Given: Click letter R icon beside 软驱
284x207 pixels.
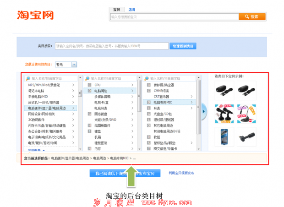Looking at the screenshot, I should (x=149, y=137).
